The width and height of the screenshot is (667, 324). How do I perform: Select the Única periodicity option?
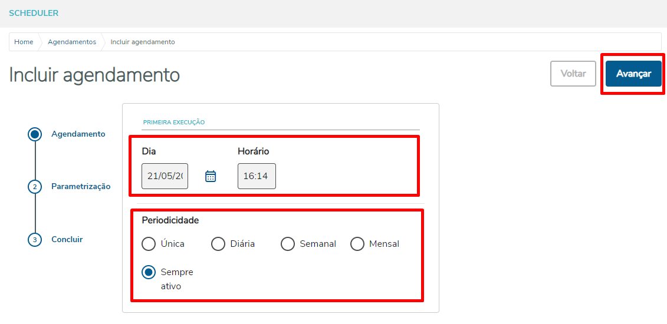click(x=149, y=244)
